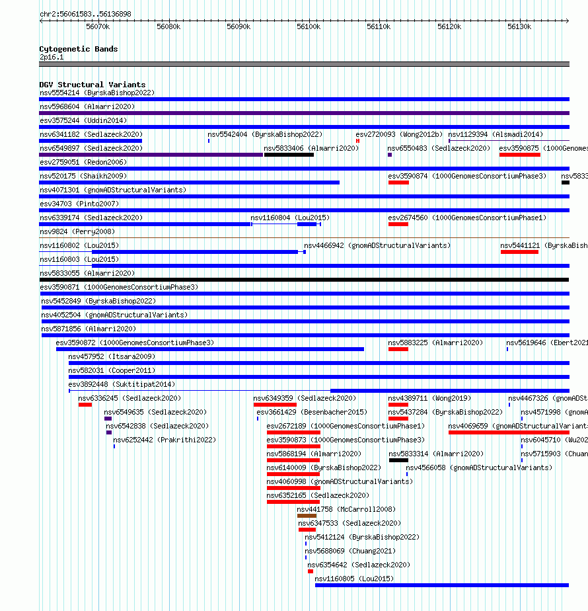Click nsv4566058 (gnomADStructuralVariants) label
Screen dimensions: 588x611
[x=480, y=468]
